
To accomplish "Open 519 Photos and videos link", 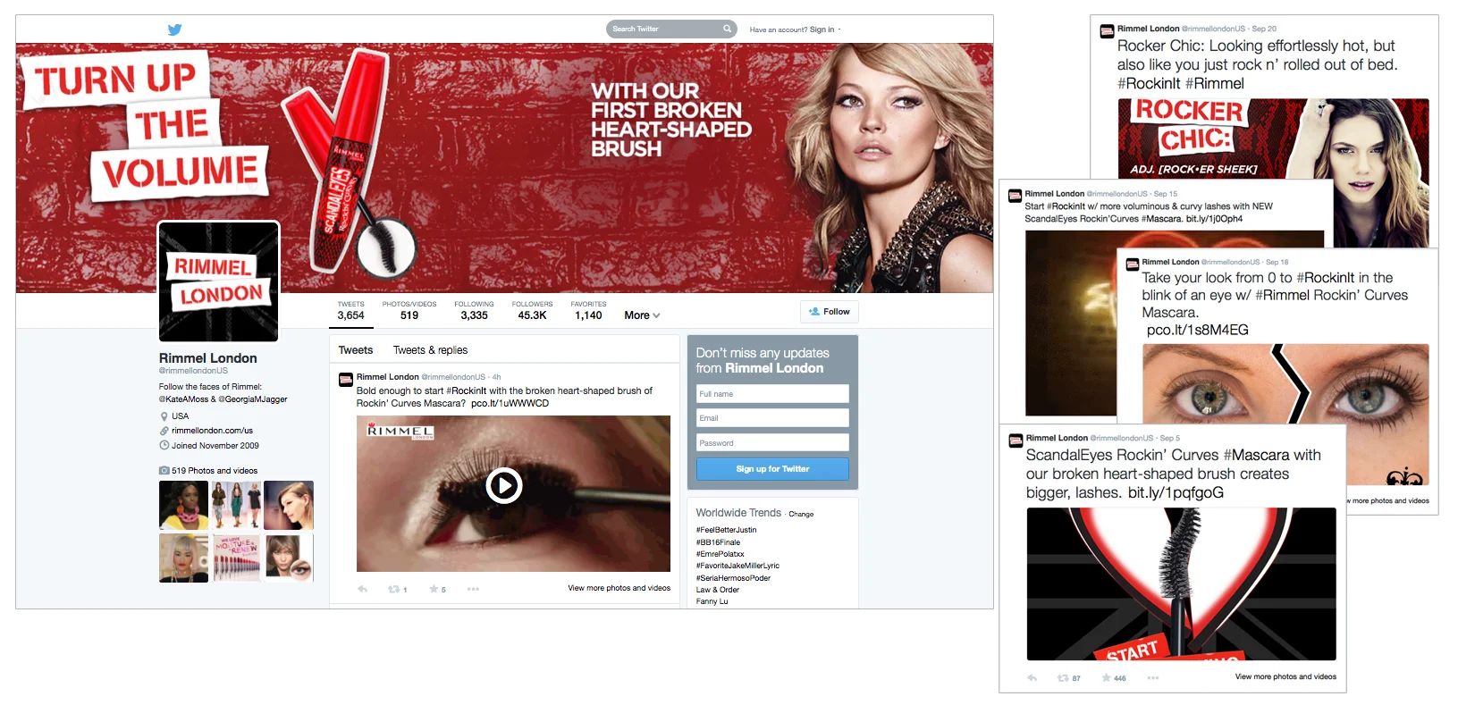I will click(215, 471).
